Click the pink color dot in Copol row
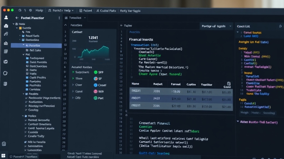The image size is (284, 159). tap(95, 91)
